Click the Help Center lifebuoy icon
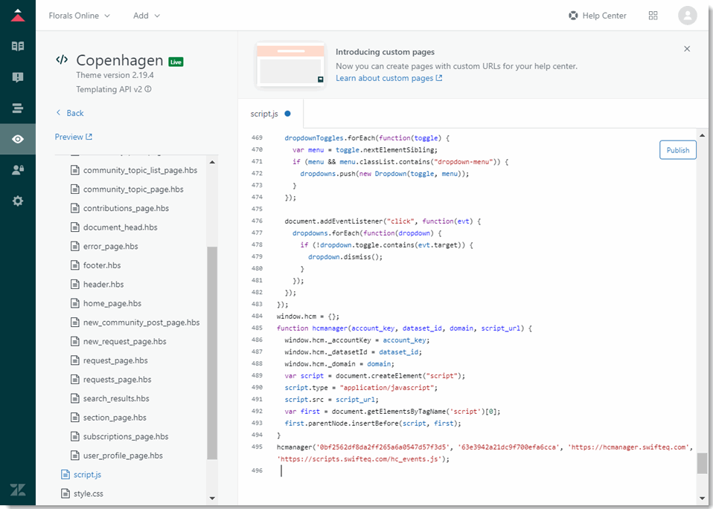The height and width of the screenshot is (509, 713). tap(573, 16)
